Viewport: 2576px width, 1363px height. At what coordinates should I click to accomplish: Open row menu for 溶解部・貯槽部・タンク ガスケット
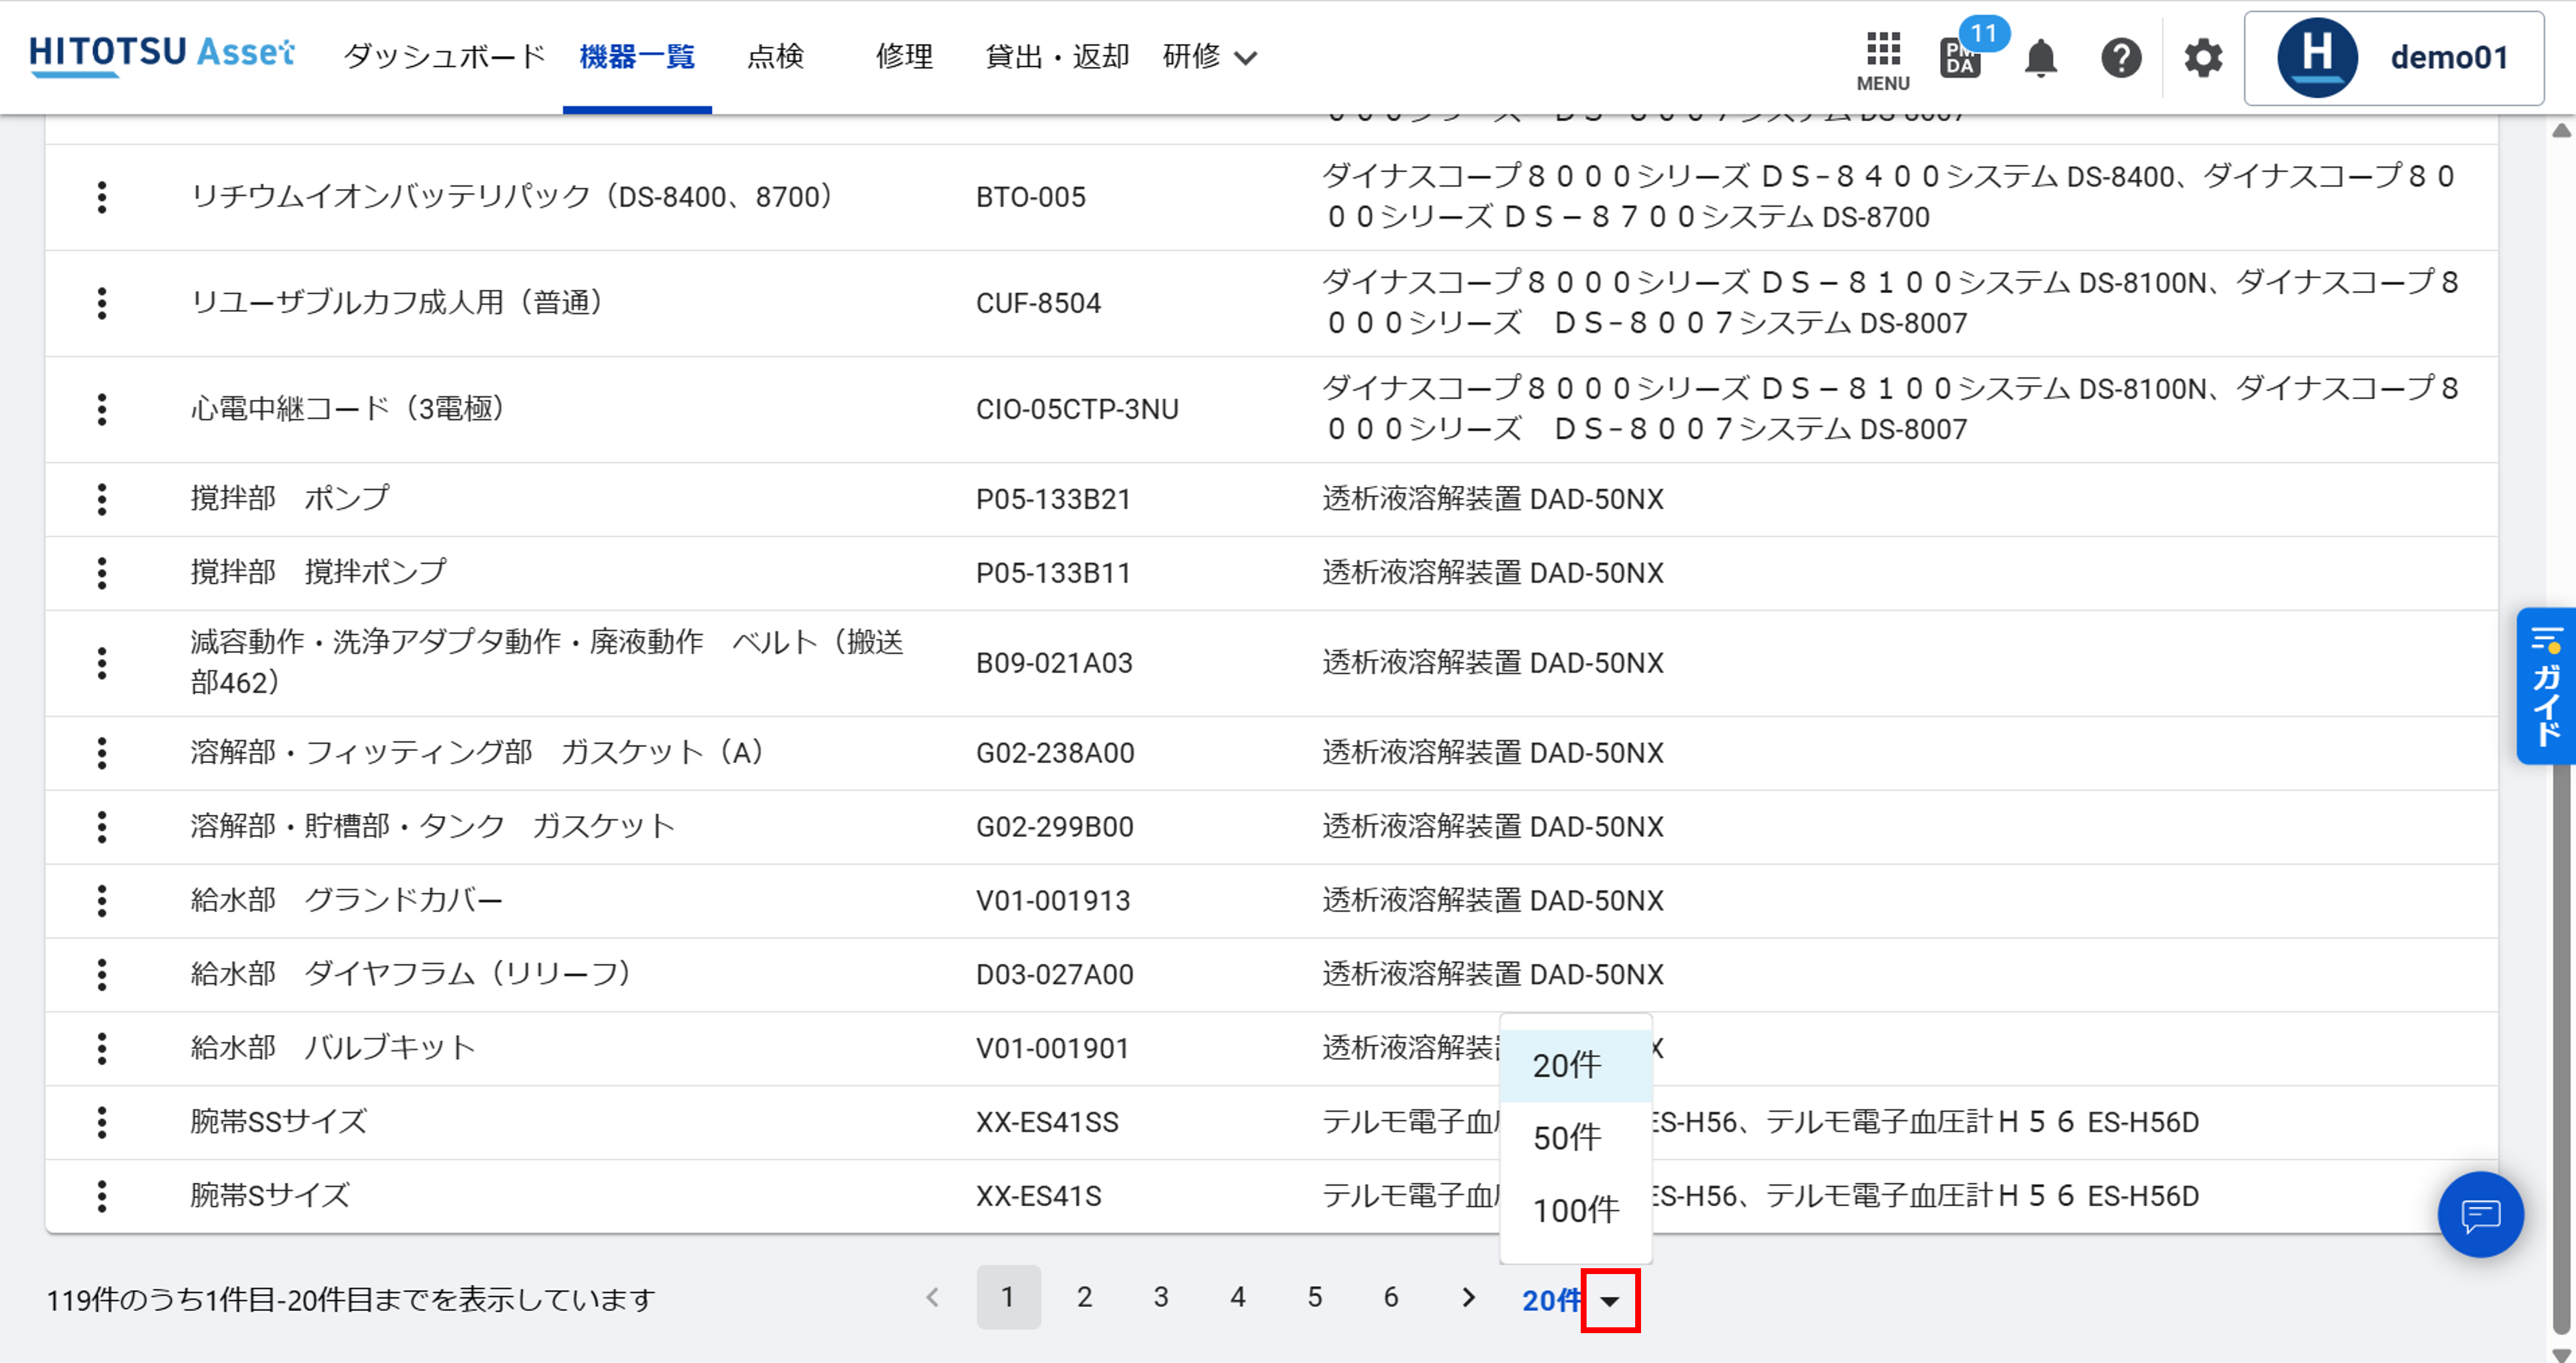101,826
